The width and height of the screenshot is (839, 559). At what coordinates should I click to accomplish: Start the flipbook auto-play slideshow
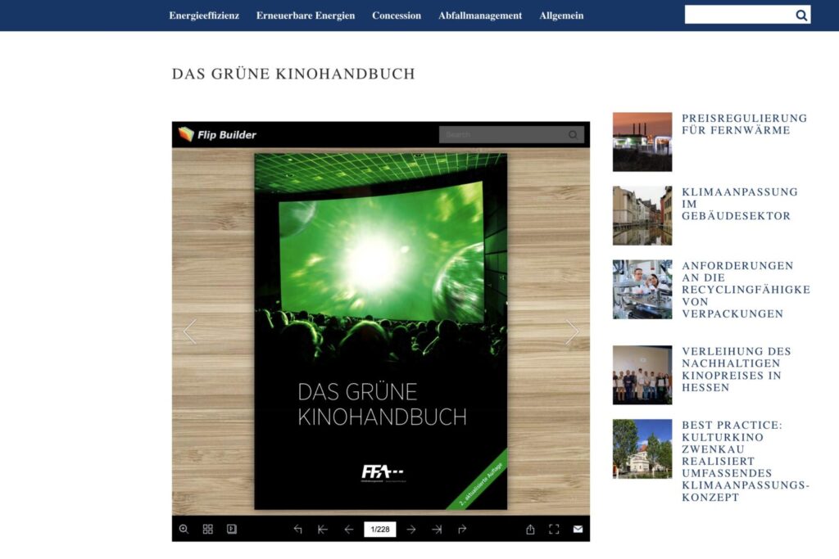pyautogui.click(x=232, y=530)
